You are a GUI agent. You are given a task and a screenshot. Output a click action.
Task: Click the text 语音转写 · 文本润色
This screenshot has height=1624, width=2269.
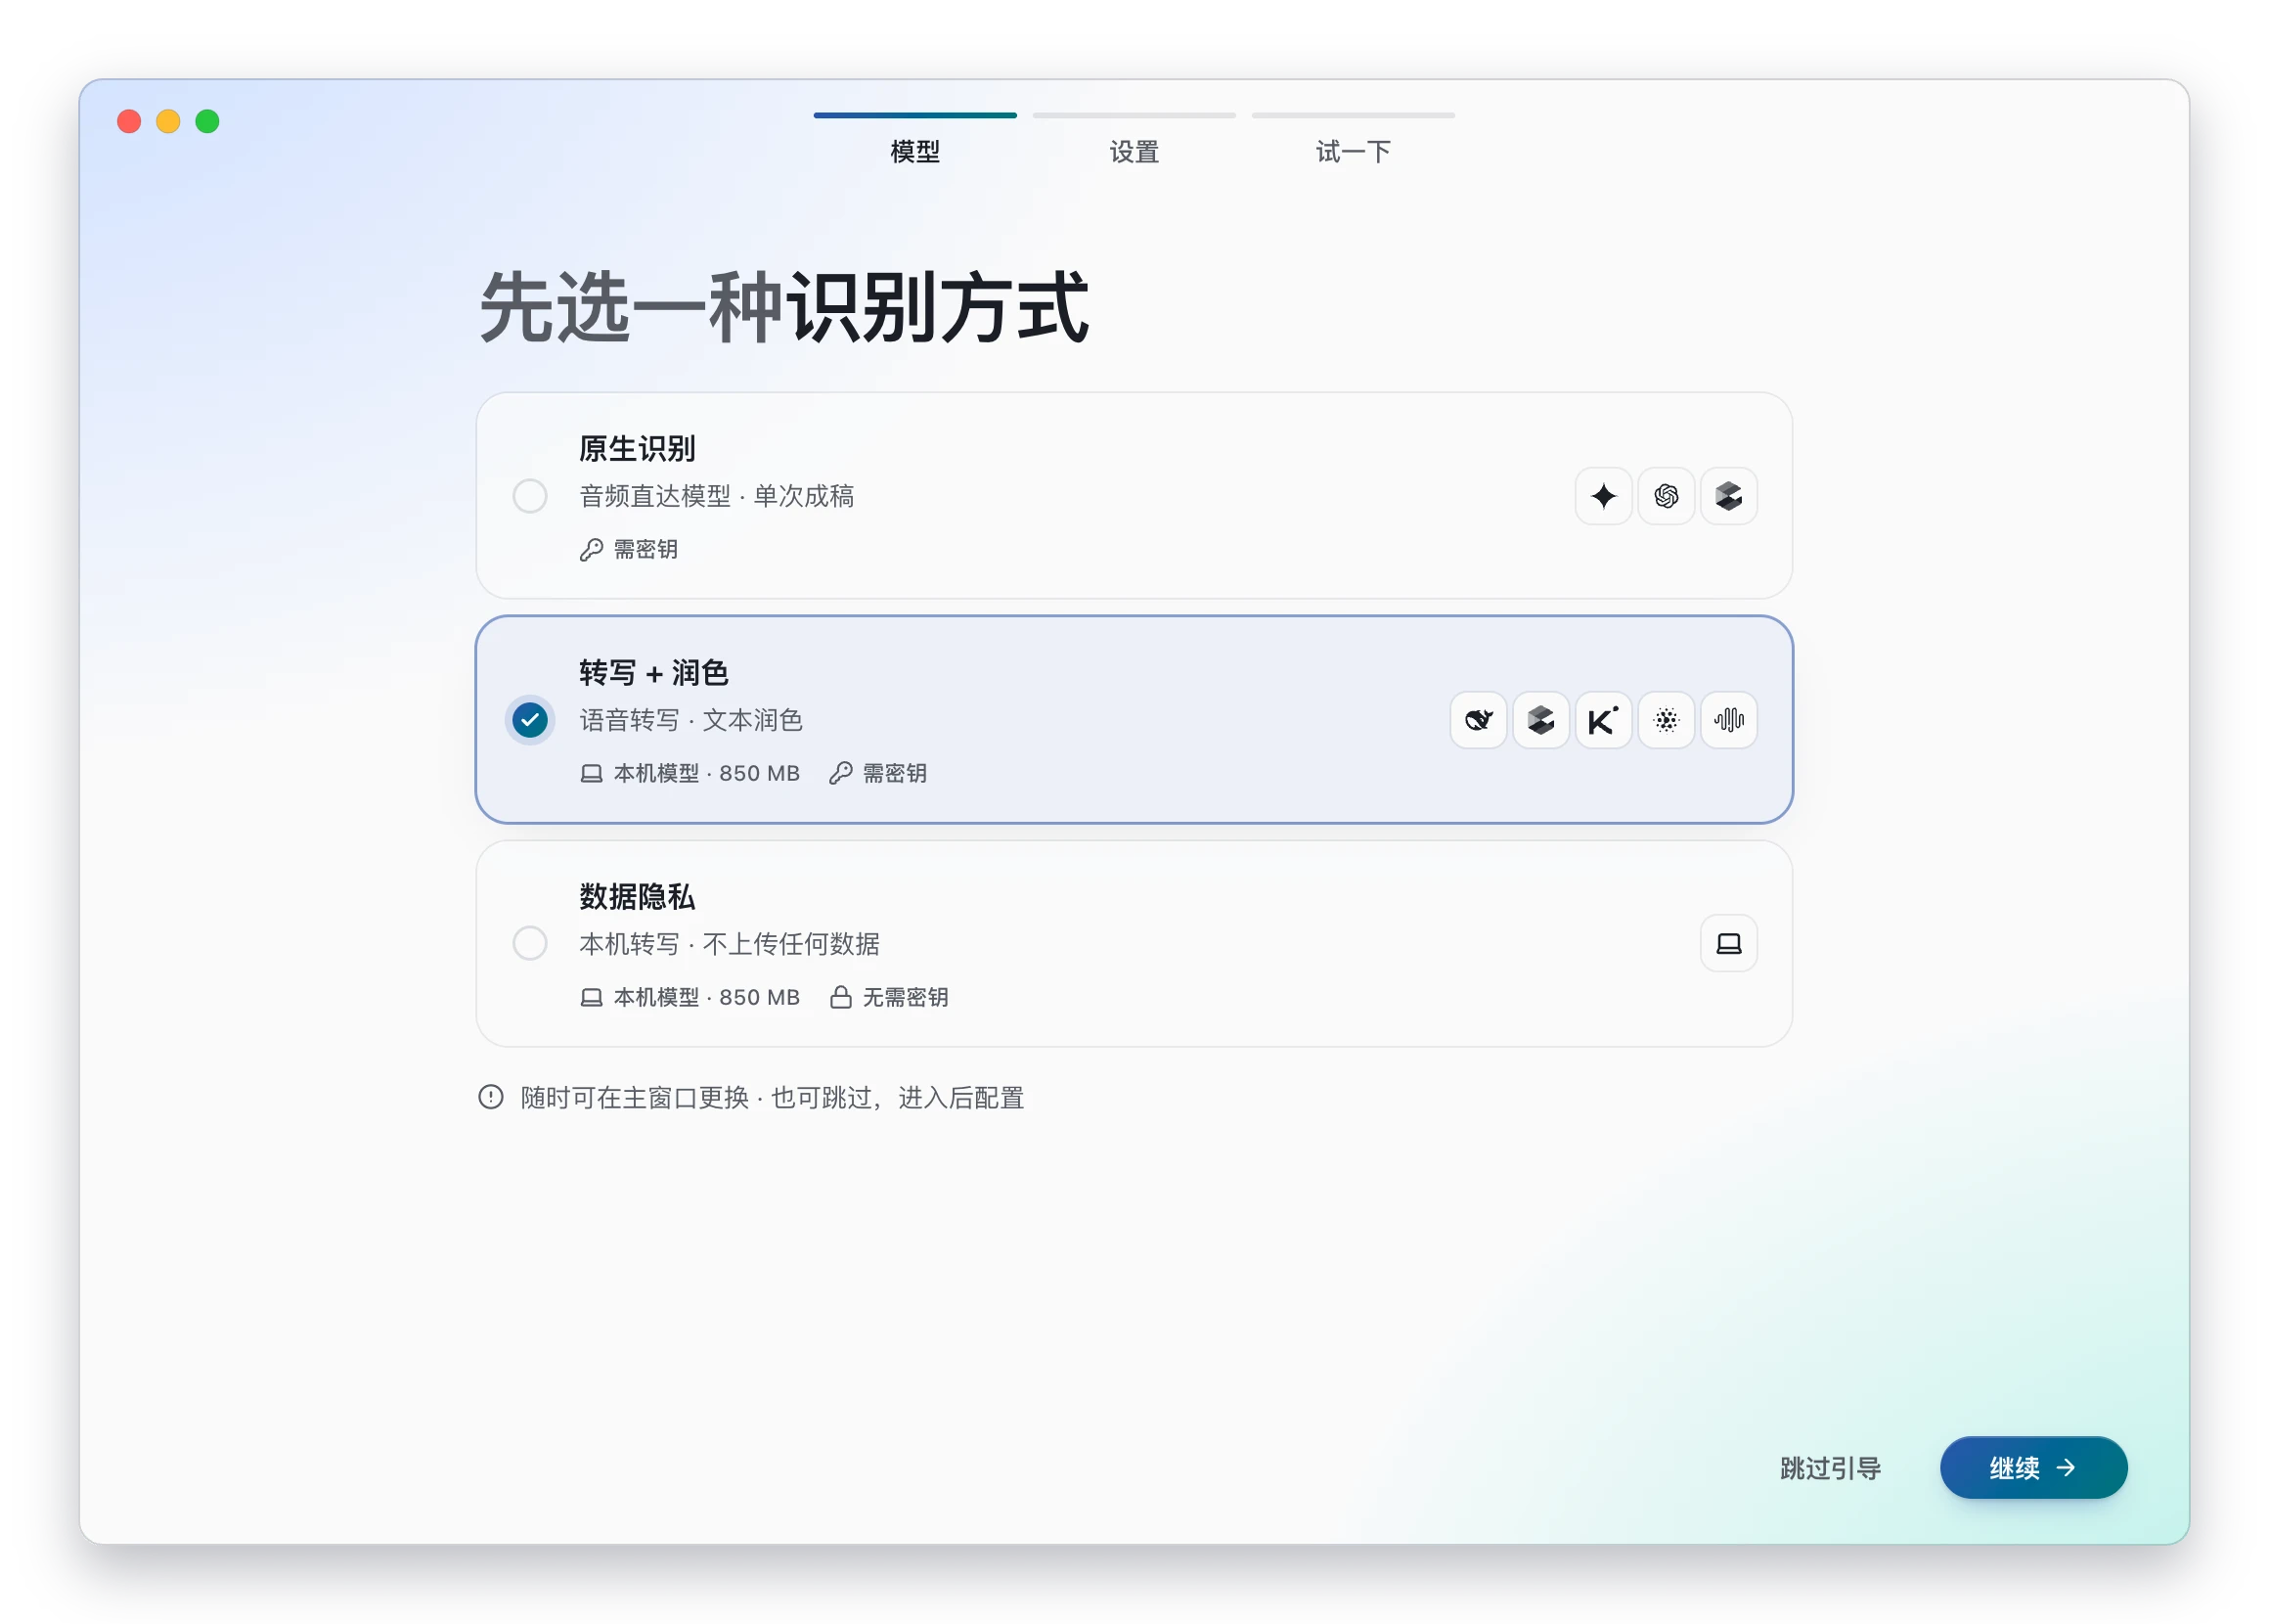691,720
